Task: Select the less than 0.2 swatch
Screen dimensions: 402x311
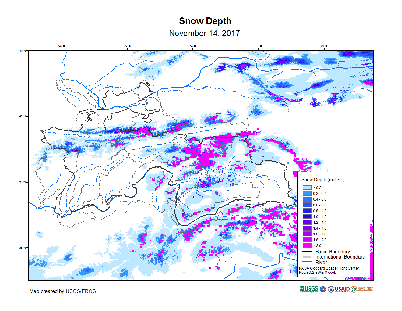Action: click(307, 188)
